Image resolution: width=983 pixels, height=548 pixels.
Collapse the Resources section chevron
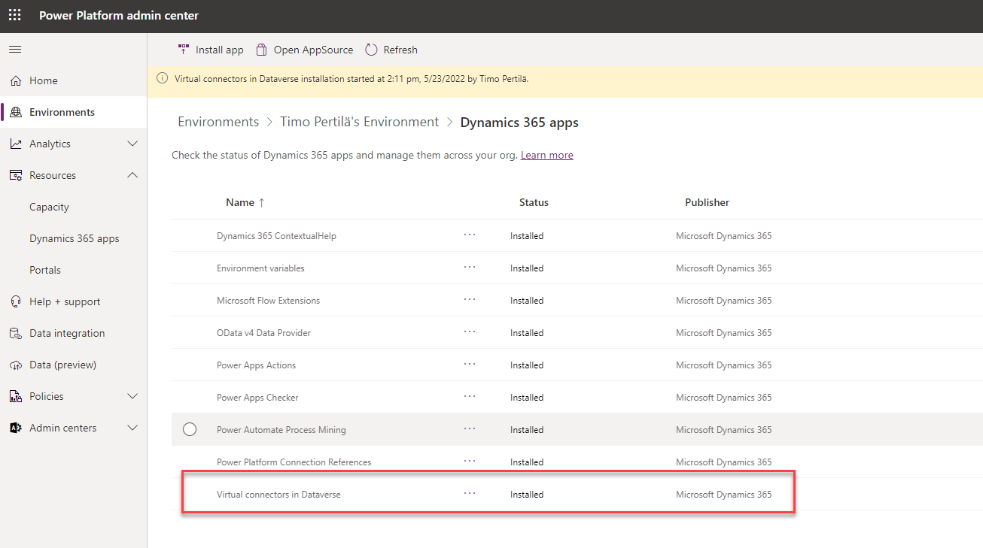pos(132,175)
